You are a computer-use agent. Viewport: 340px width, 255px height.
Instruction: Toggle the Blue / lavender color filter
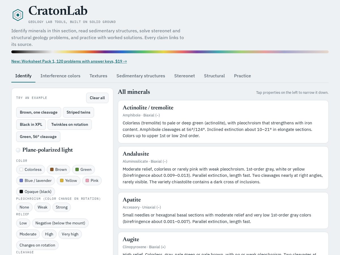35,180
